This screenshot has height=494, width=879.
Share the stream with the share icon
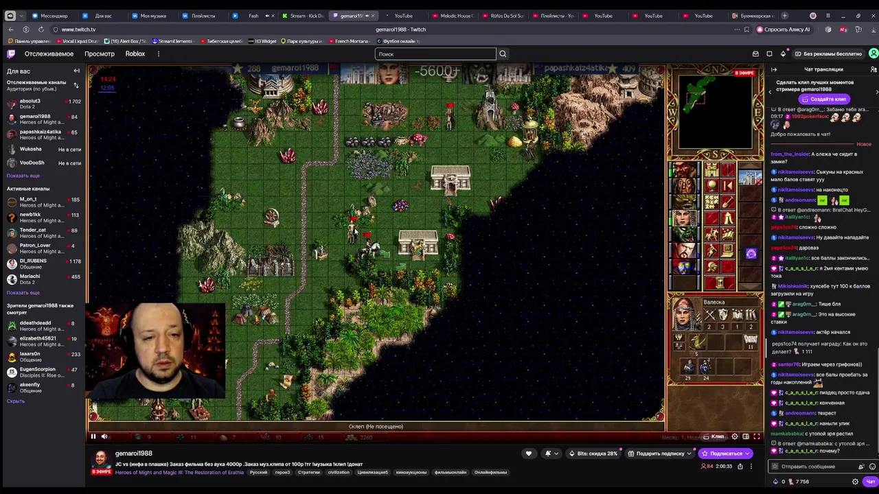coord(740,467)
